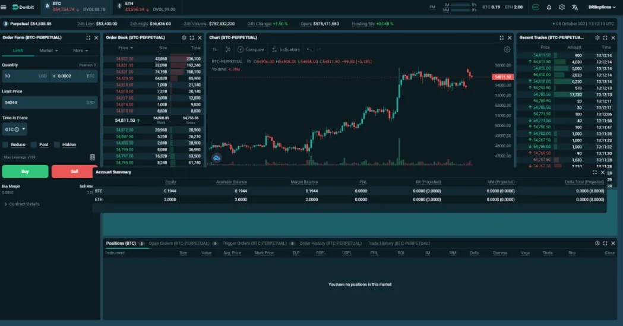Click the Compare button on chart

(251, 50)
